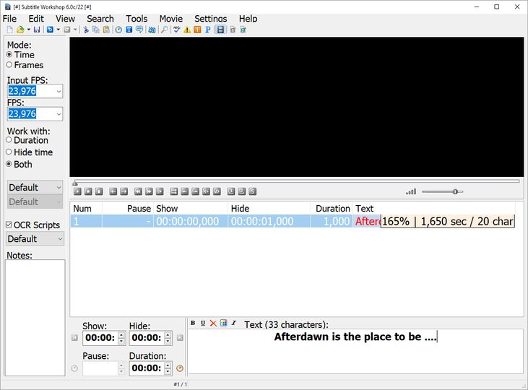The height and width of the screenshot is (390, 528).
Task: Open the Help menu
Action: coord(248,19)
